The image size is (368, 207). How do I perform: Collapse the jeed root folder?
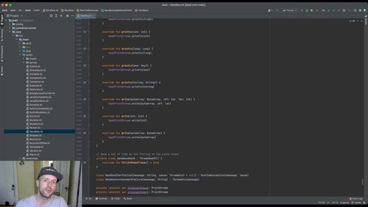point(6,21)
